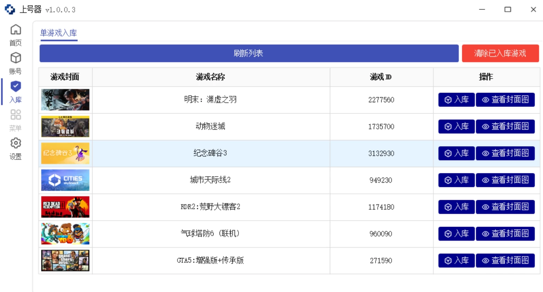Screen dimensions: 543x292
Task: Click the eye icon on RDR2 row
Action: click(x=485, y=207)
